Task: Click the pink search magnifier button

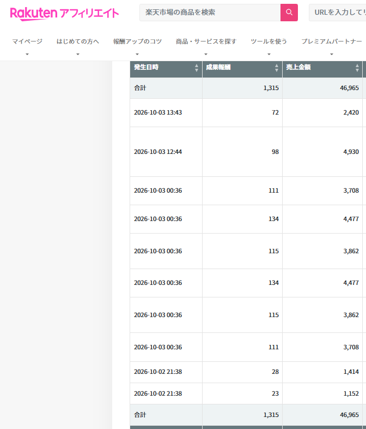Action: click(289, 13)
